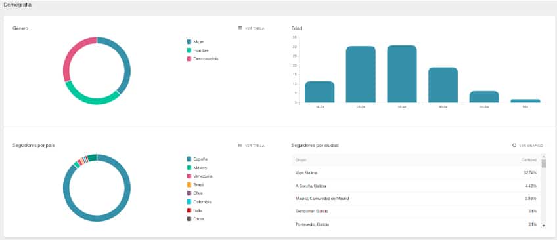Click the 45-54 age bar
The image size is (557, 240).
(443, 85)
